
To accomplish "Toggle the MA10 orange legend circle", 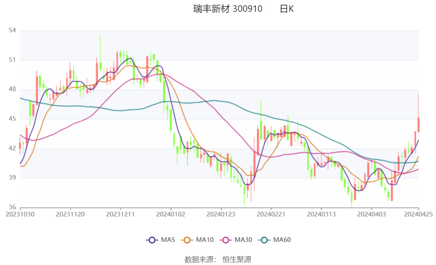I will [x=187, y=240].
